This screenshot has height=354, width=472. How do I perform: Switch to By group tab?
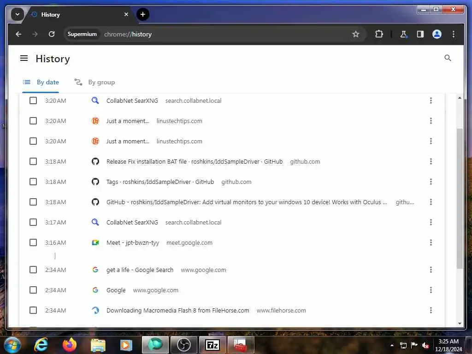click(x=94, y=82)
